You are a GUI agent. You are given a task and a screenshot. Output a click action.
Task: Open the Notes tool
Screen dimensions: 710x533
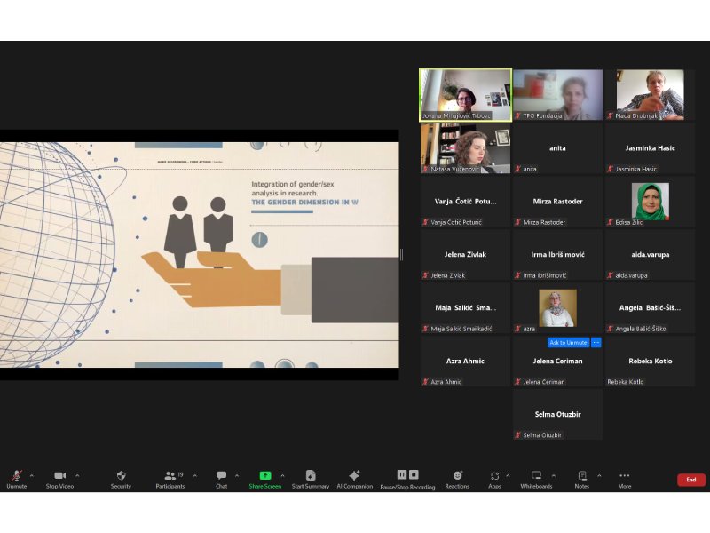click(x=581, y=476)
